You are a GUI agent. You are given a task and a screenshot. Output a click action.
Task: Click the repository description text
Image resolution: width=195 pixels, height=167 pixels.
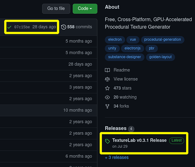[x=148, y=23]
